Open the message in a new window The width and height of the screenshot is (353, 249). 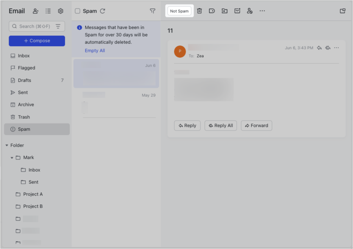(342, 11)
